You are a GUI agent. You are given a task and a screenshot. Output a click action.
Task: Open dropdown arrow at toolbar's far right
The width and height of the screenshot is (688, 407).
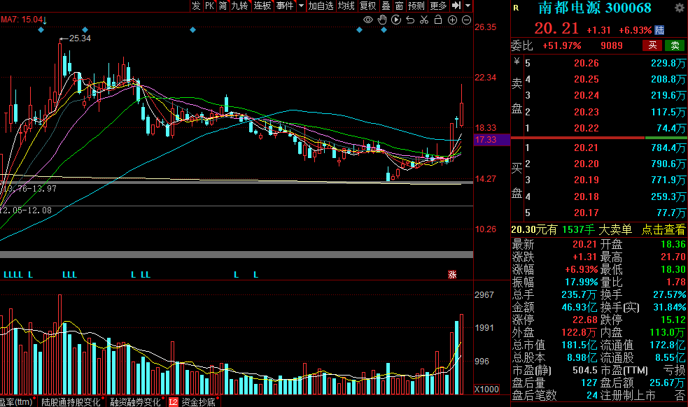(x=468, y=6)
